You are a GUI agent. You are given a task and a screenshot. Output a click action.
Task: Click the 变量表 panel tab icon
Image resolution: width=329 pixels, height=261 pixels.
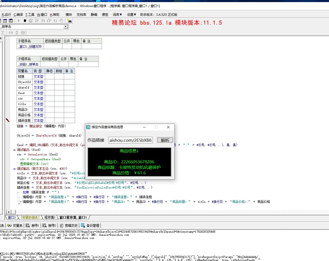point(9,226)
